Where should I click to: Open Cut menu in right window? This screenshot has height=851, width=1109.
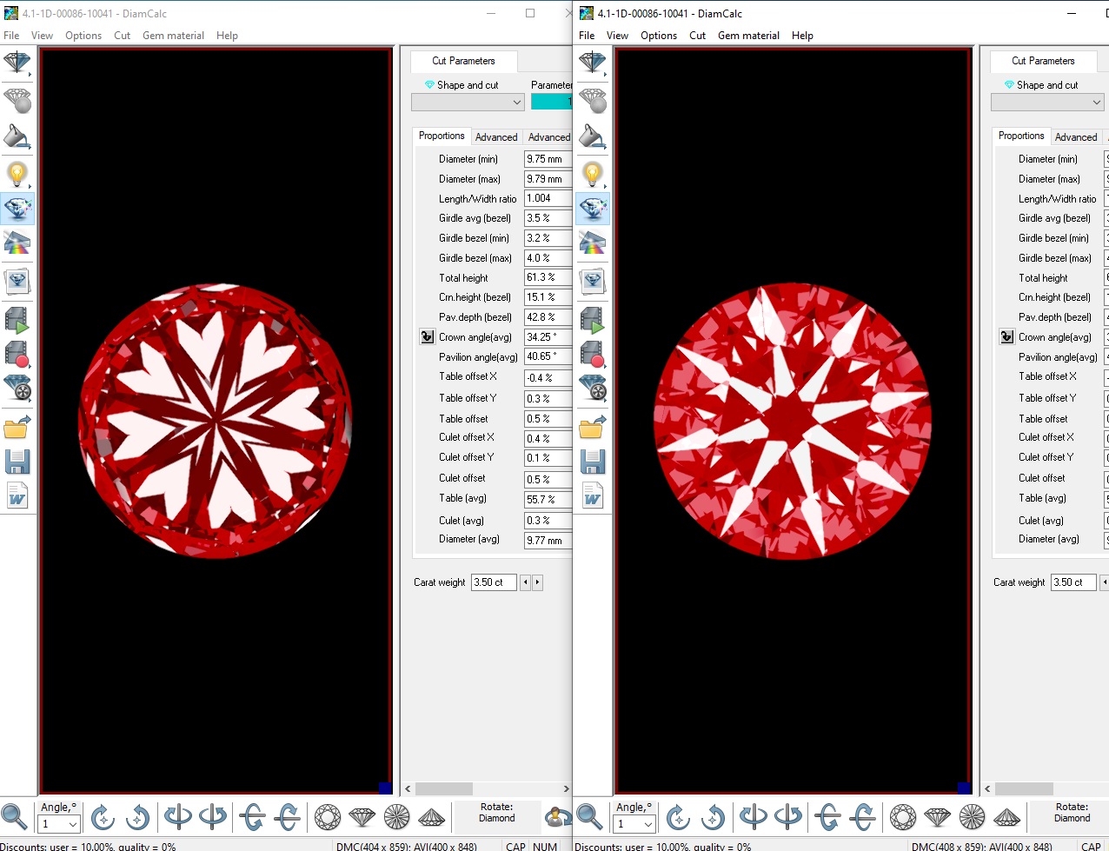[x=697, y=36]
